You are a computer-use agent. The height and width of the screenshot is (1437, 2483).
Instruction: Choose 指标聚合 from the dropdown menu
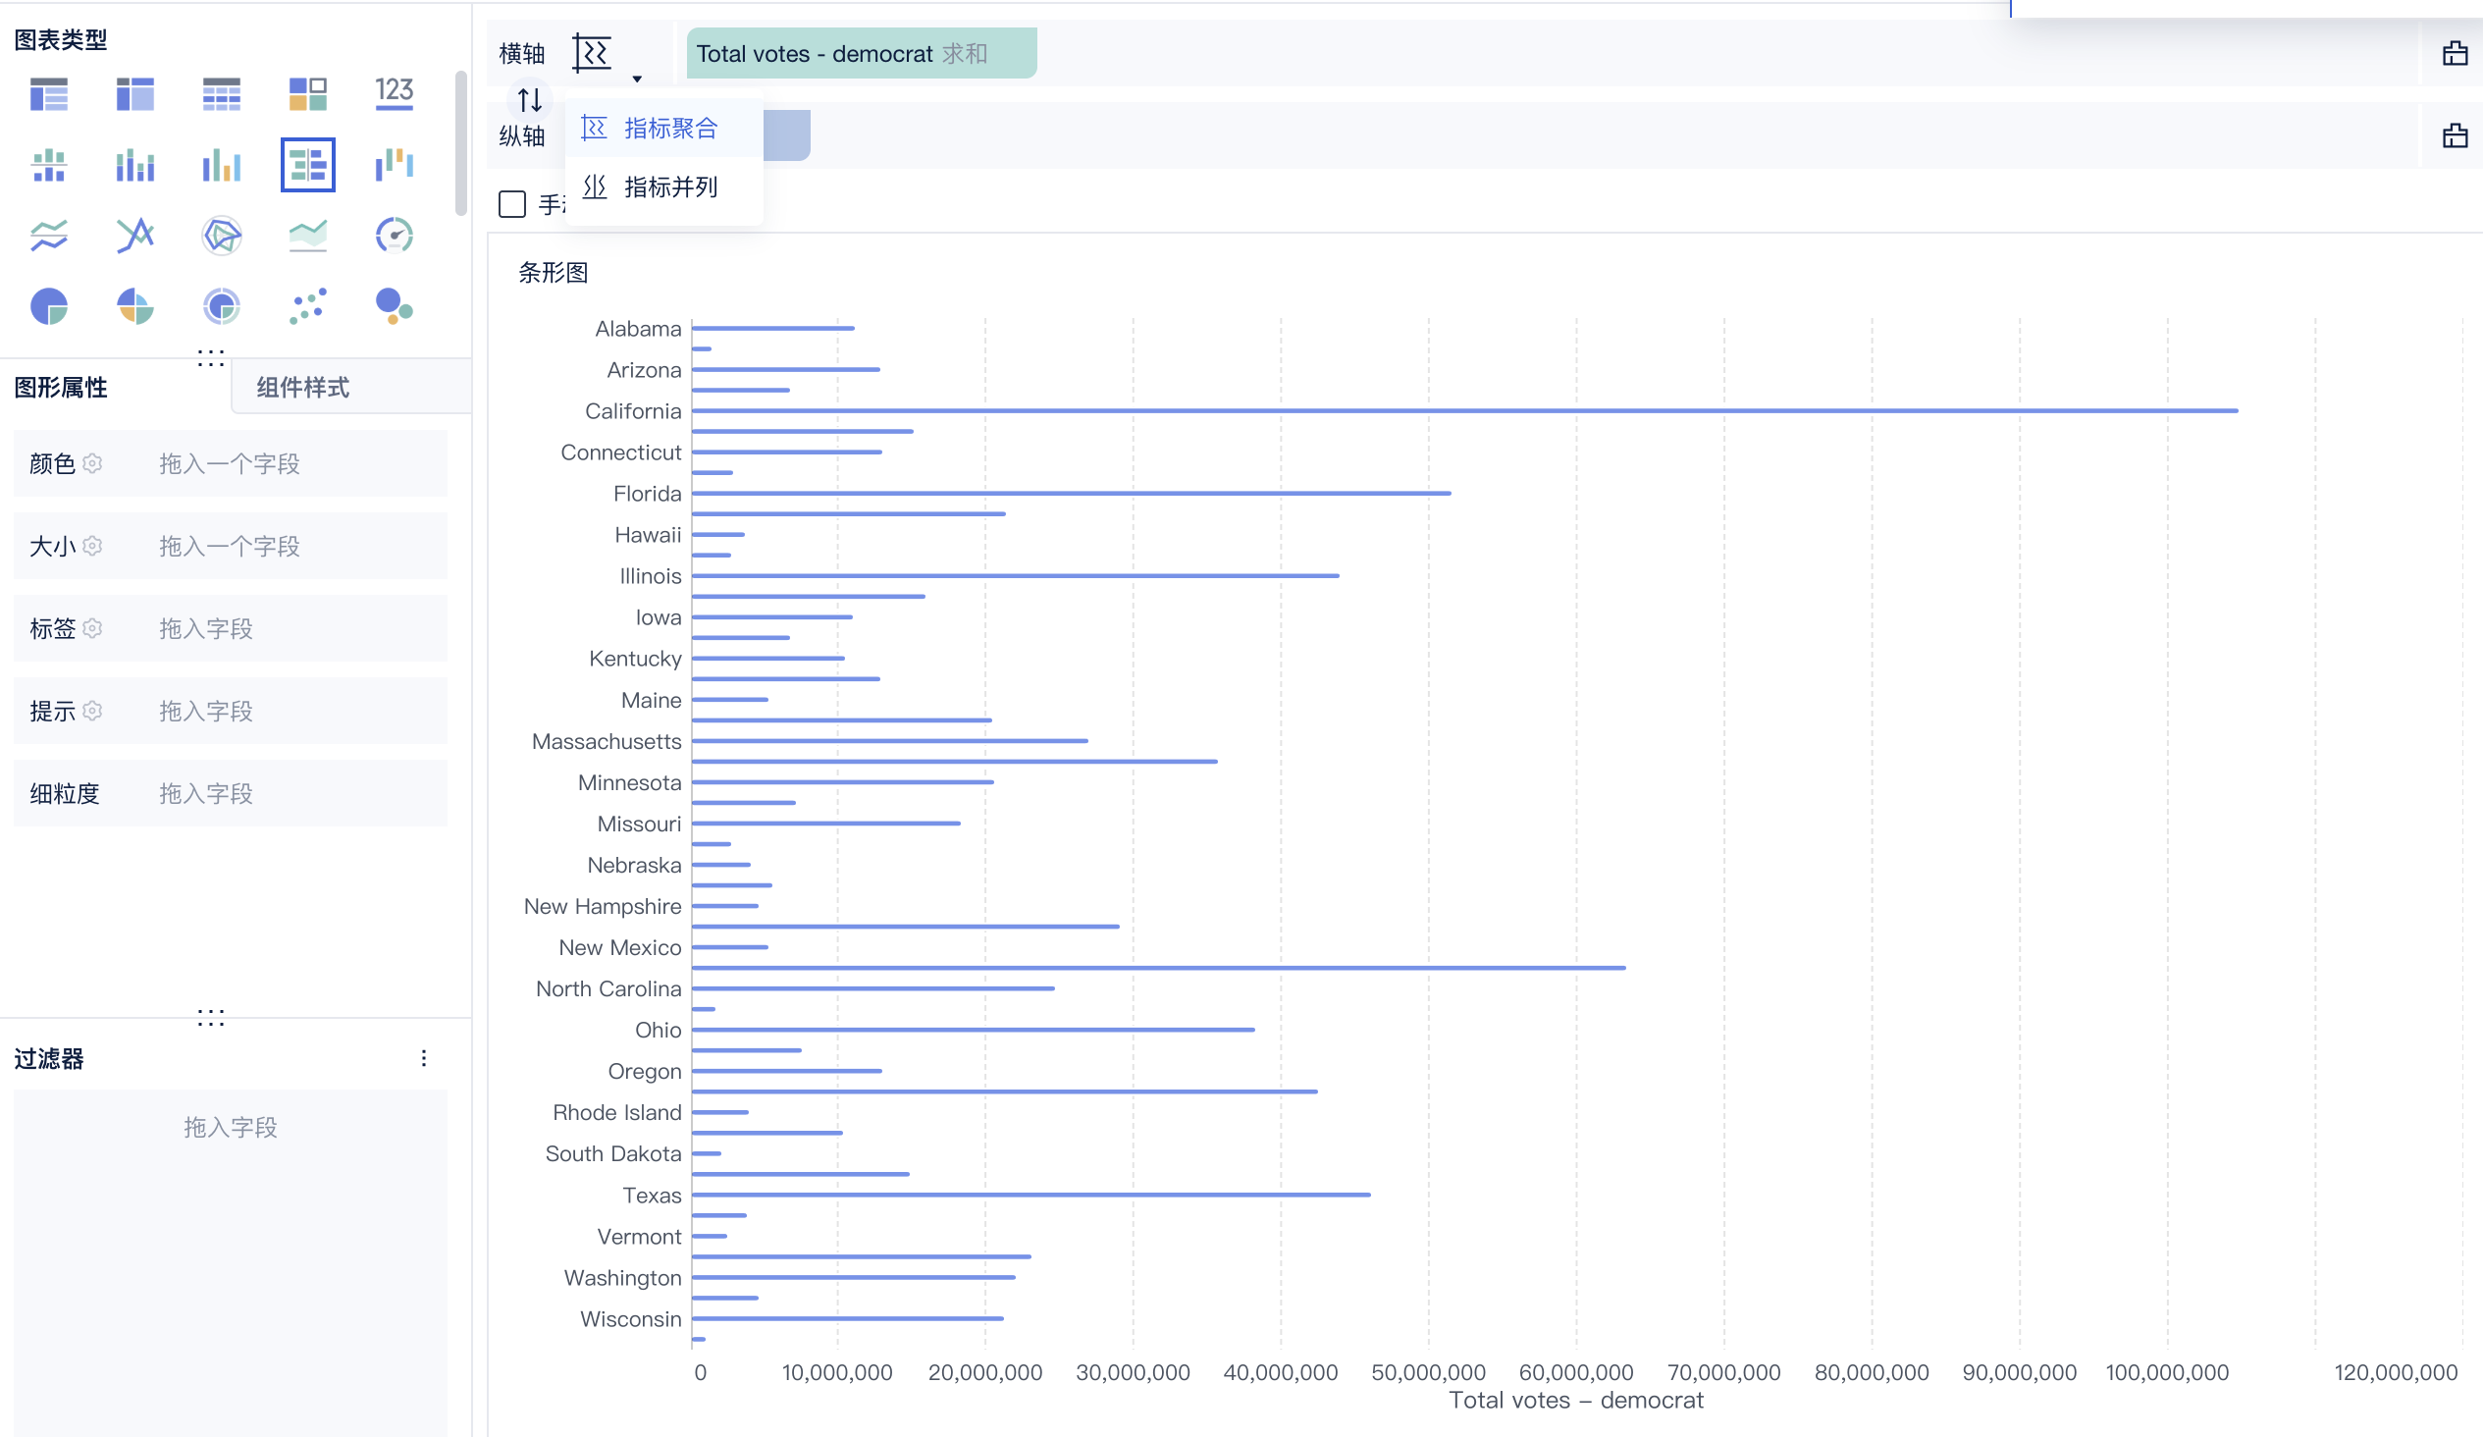(x=669, y=129)
